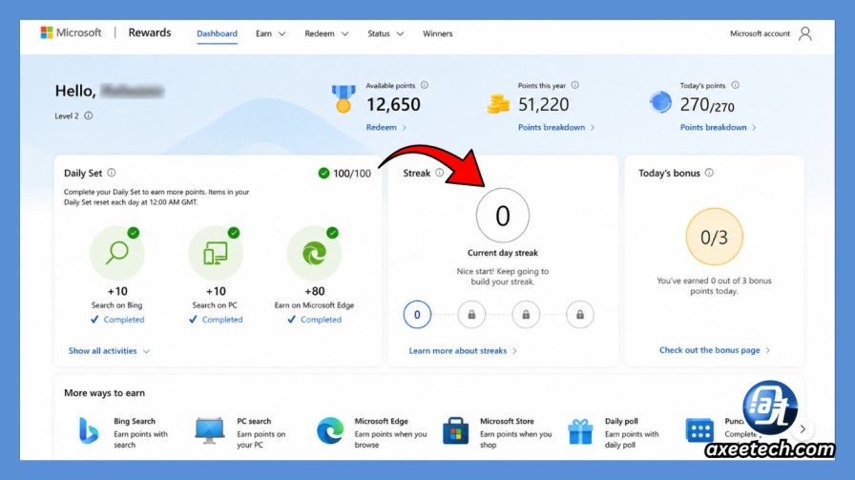Click the 0 current day streak circle
The image size is (855, 480).
coord(502,216)
